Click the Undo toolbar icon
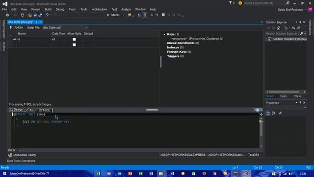Viewport: 314px width, 177px height. click(x=47, y=15)
